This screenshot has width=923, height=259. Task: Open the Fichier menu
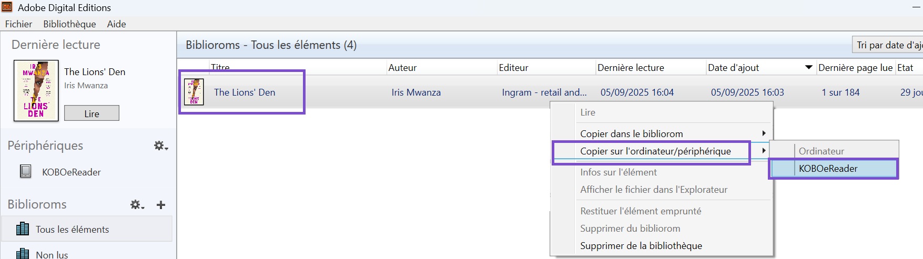[18, 24]
